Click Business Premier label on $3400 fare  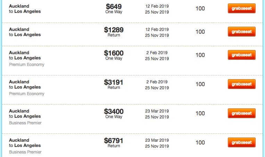(25, 123)
